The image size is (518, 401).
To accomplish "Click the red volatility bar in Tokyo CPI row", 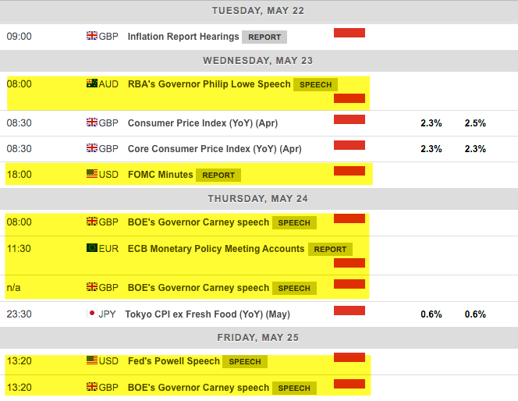I will [x=349, y=311].
